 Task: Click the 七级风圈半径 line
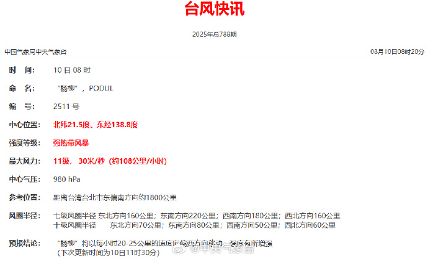197,216
